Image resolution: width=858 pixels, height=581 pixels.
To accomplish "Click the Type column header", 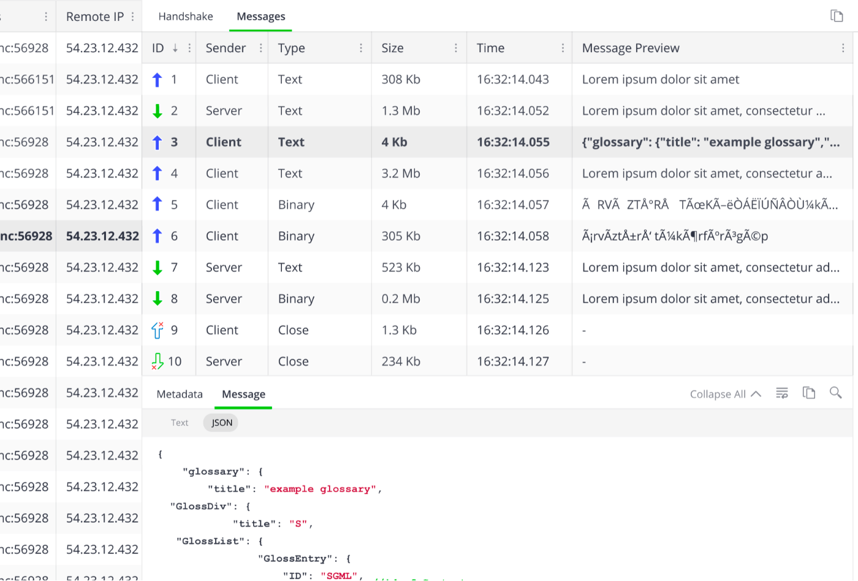I will pyautogui.click(x=291, y=48).
